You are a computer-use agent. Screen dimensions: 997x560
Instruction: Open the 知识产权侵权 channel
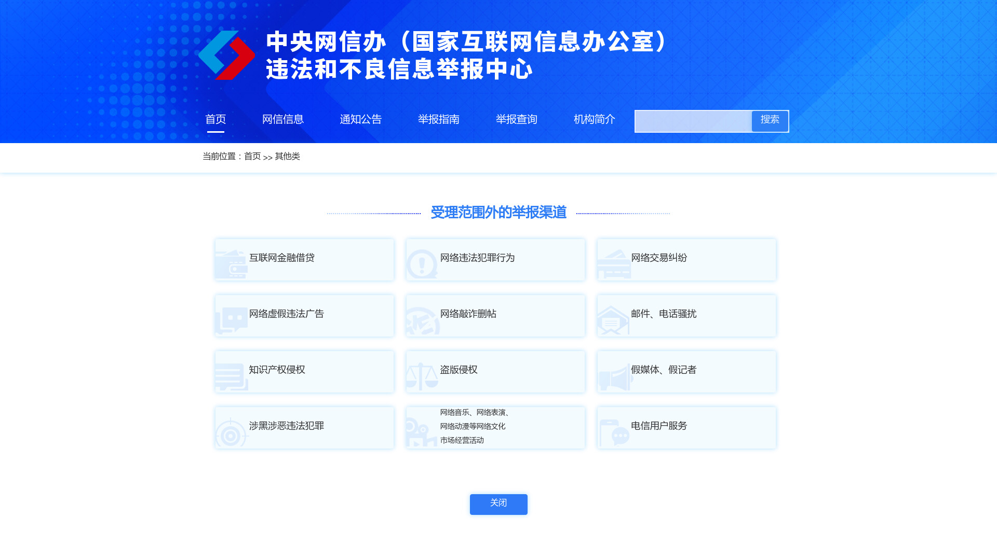tap(305, 372)
